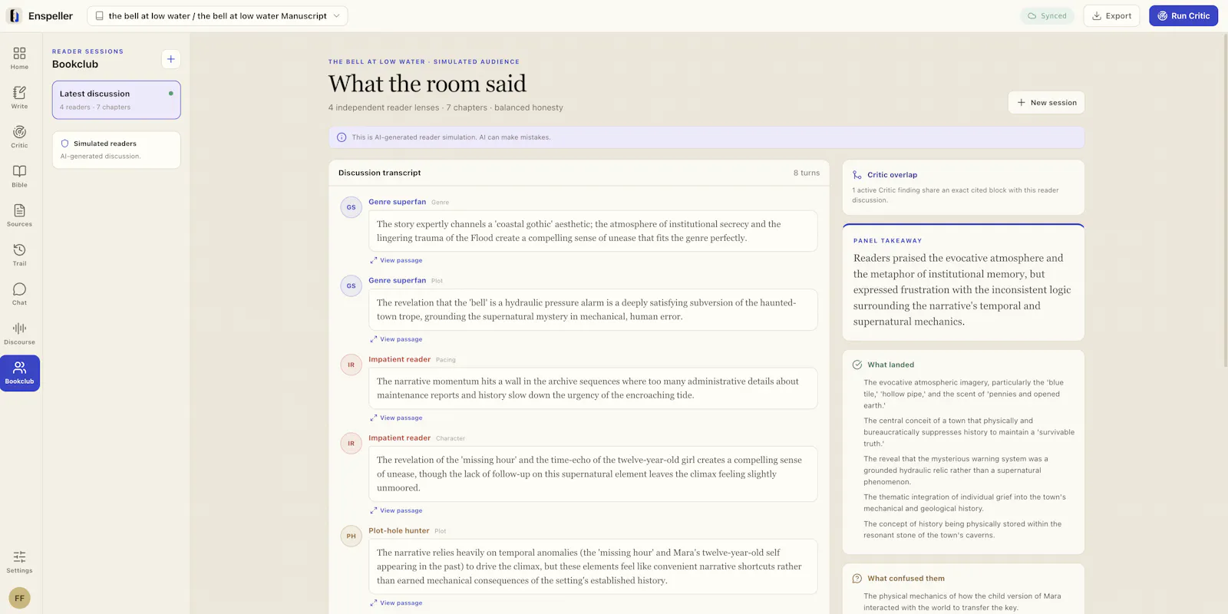The image size is (1228, 614).
Task: Click the What confused them heading
Action: [906, 579]
